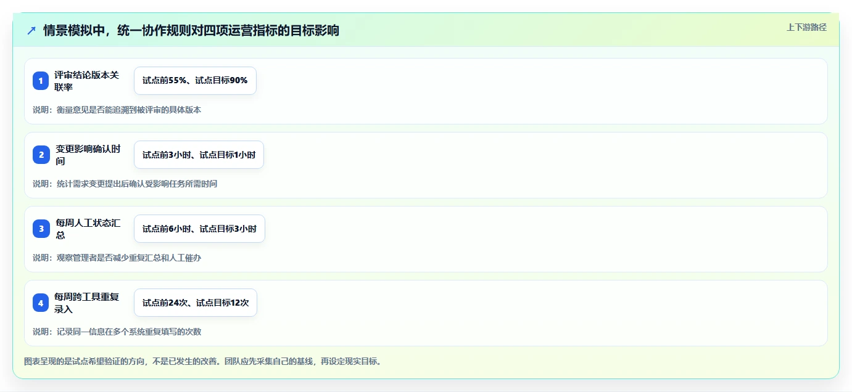Click the footer text starting 图表呈现的是试点希望验证的方向
This screenshot has height=392, width=852.
pos(202,361)
